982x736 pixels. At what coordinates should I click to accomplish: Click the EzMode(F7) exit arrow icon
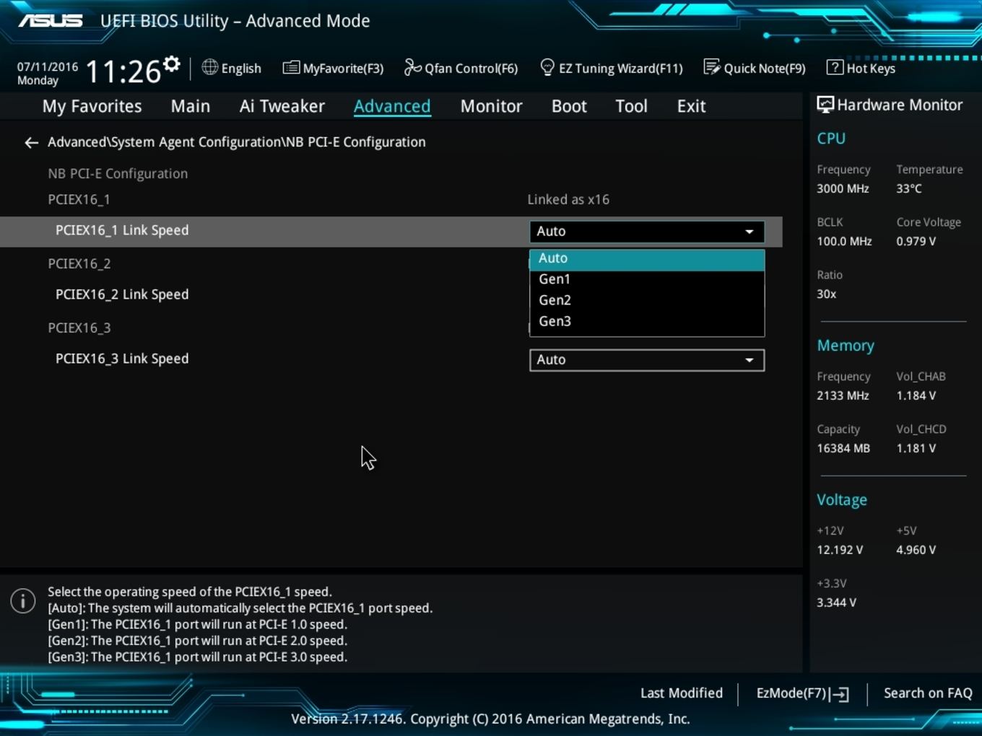click(x=839, y=694)
